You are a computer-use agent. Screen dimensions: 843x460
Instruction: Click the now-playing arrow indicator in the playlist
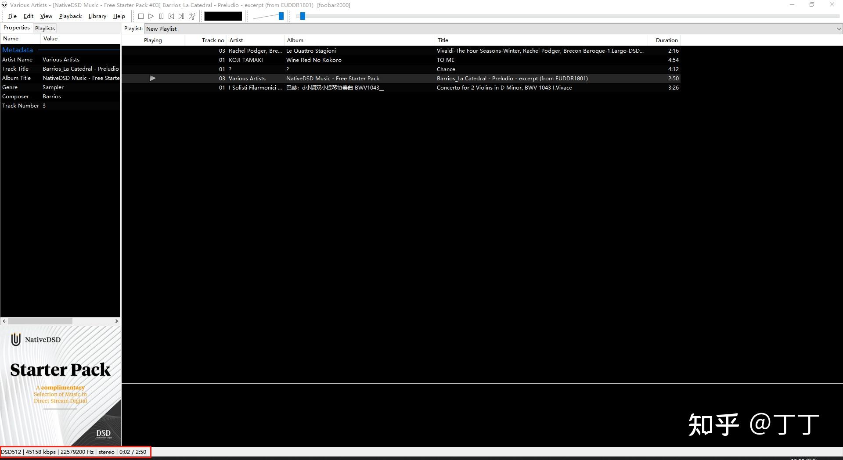pyautogui.click(x=152, y=78)
